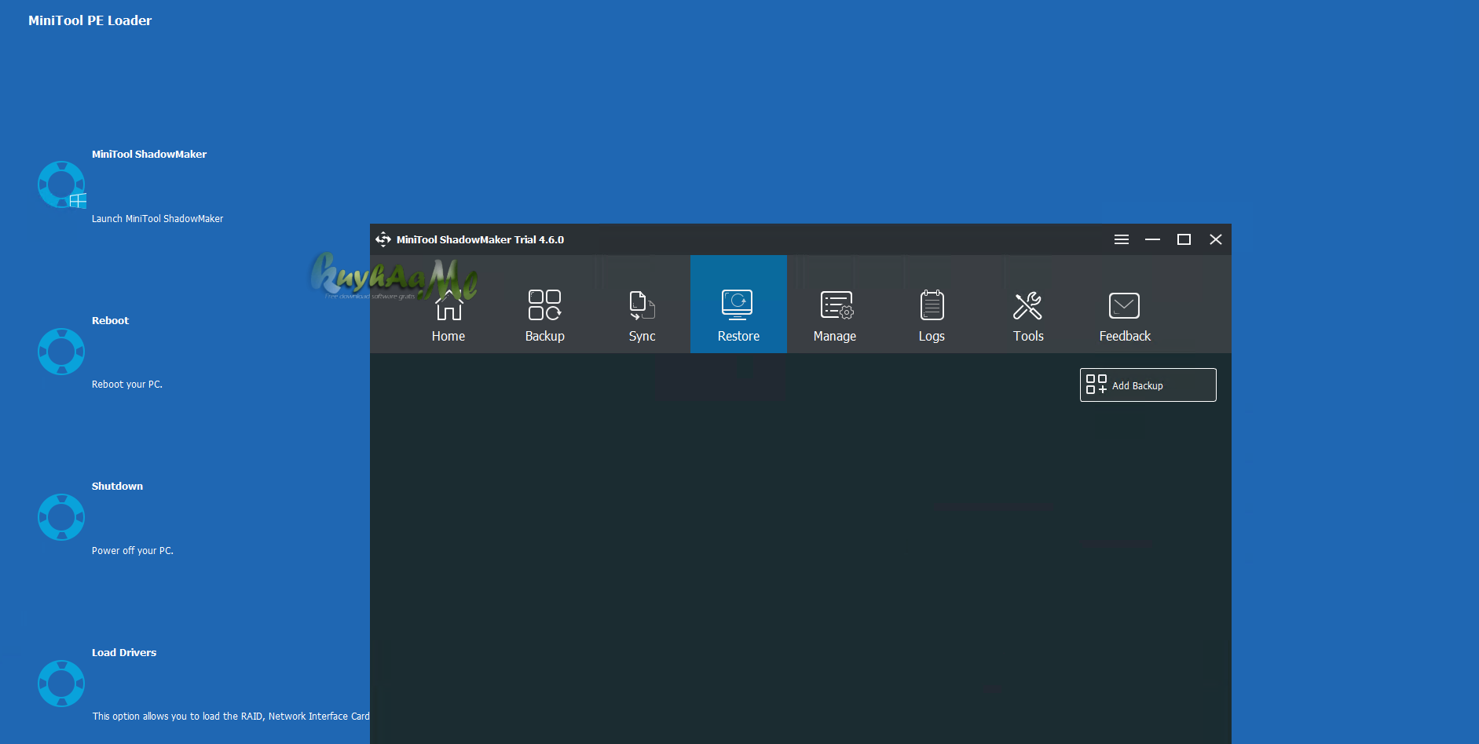
Task: Open the Home tab in ShadowMaker
Action: [448, 305]
